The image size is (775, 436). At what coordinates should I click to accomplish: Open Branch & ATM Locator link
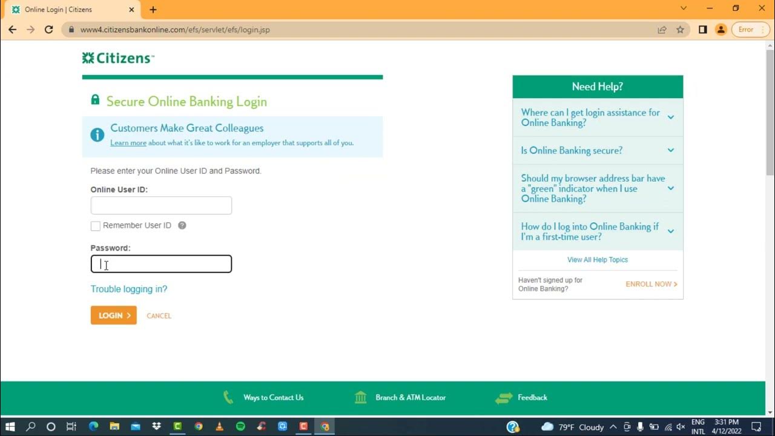tap(411, 397)
